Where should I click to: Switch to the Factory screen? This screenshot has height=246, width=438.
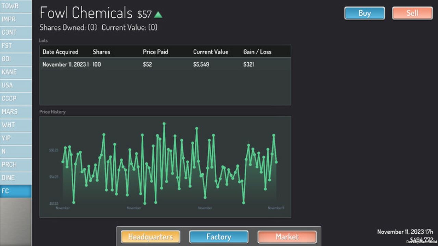click(219, 237)
